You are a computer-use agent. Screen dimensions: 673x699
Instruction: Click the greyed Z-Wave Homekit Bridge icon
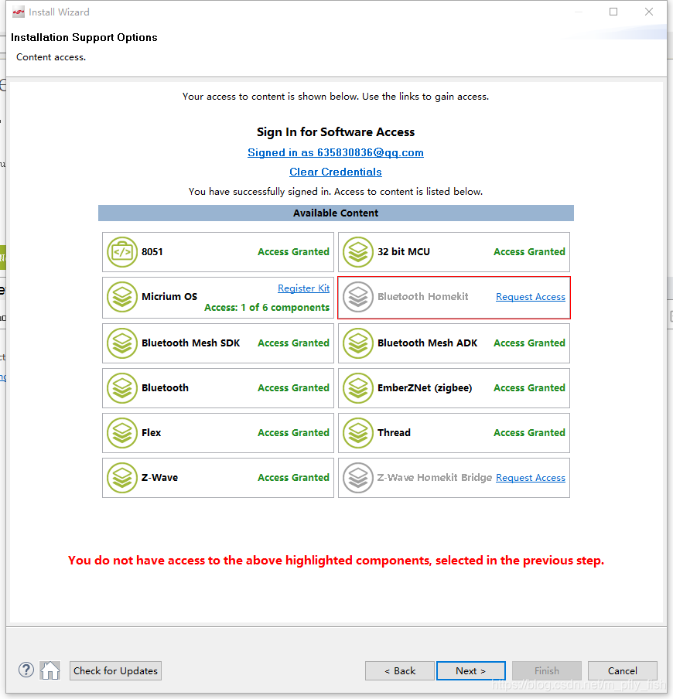[x=358, y=478]
